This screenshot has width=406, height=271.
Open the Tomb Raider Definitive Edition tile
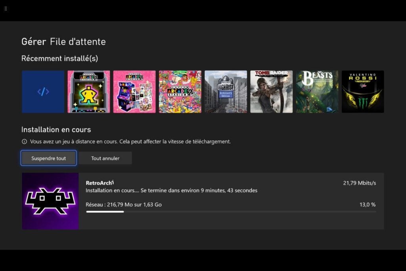271,92
